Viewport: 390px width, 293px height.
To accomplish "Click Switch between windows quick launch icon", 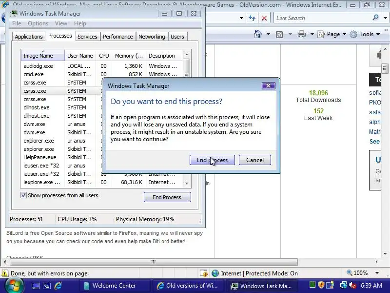I will [x=47, y=286].
